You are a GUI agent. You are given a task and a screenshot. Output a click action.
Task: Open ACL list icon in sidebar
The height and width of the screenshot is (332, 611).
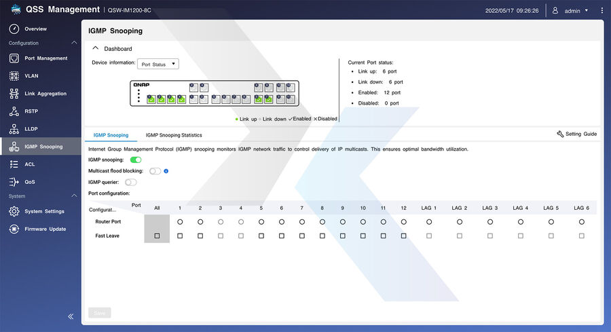tap(14, 164)
